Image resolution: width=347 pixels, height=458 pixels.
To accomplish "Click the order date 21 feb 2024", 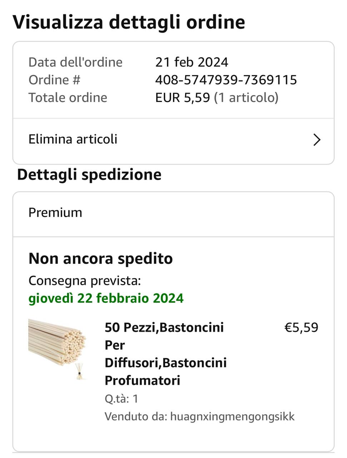I will coord(192,62).
